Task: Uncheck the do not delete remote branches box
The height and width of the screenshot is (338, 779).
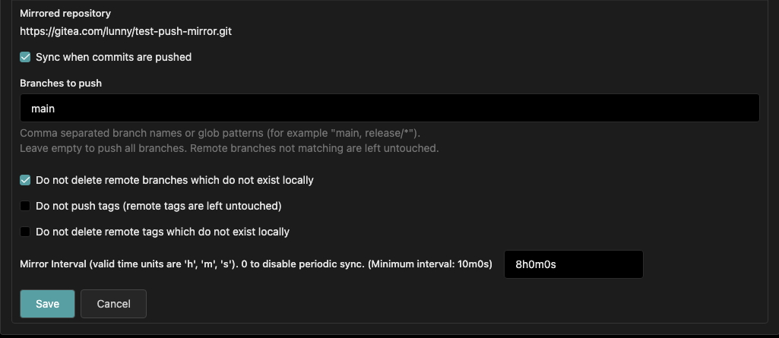Action: [25, 180]
